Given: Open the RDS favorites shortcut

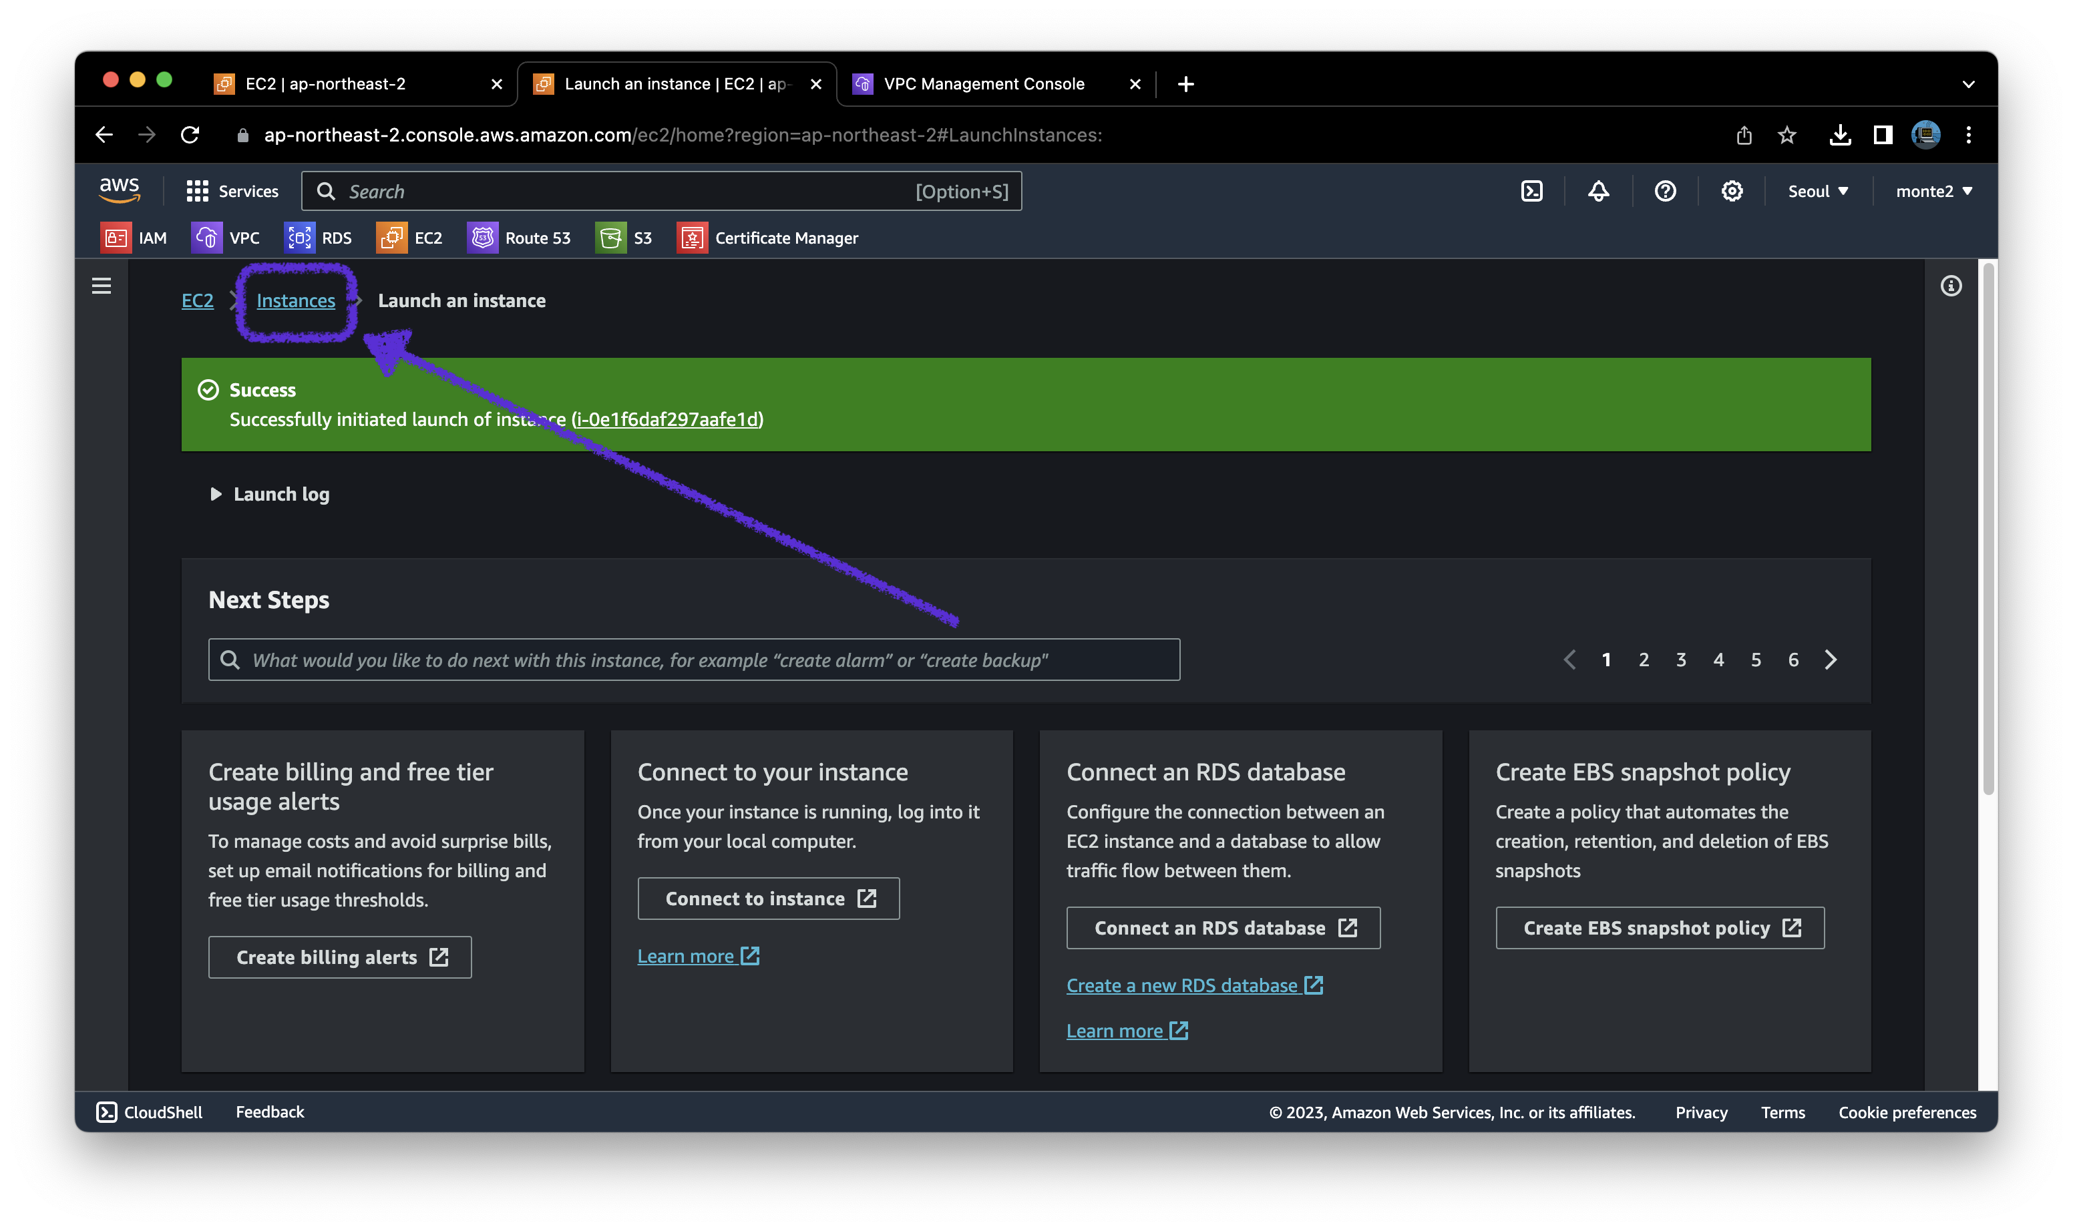Looking at the screenshot, I should coord(318,238).
